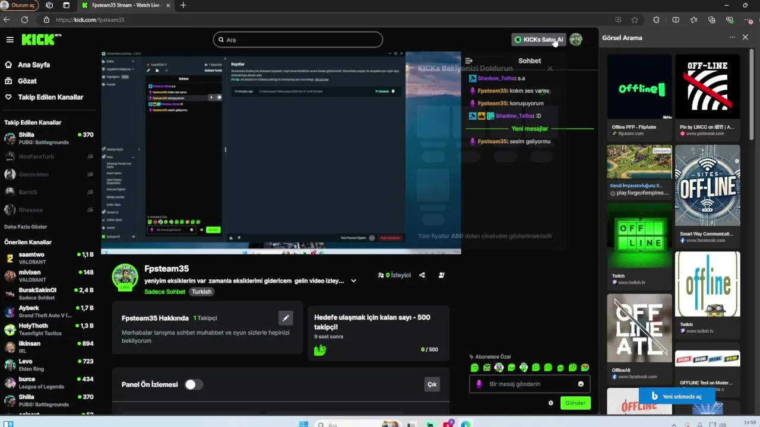Viewport: 760px width, 427px height.
Task: Close the KICKs Bakiyenizi Doldurun popup
Action: [x=550, y=69]
